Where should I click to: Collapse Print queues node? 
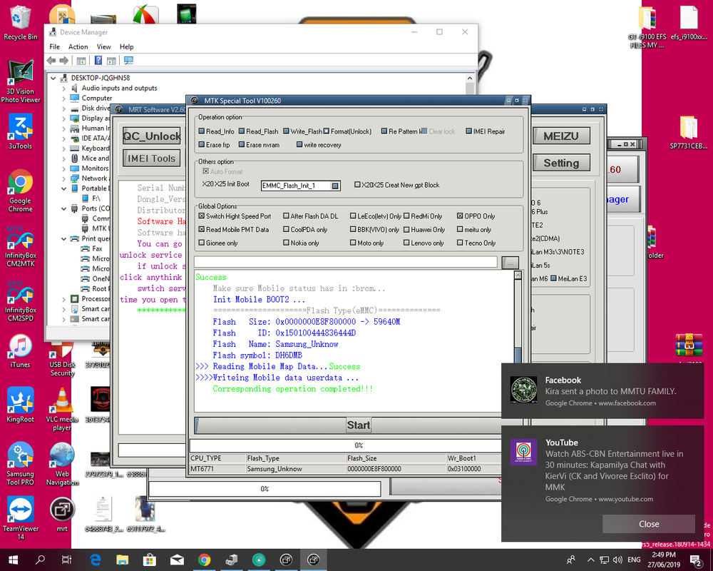[63, 238]
